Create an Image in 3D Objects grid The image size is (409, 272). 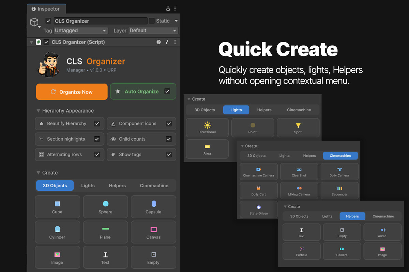[x=57, y=257]
